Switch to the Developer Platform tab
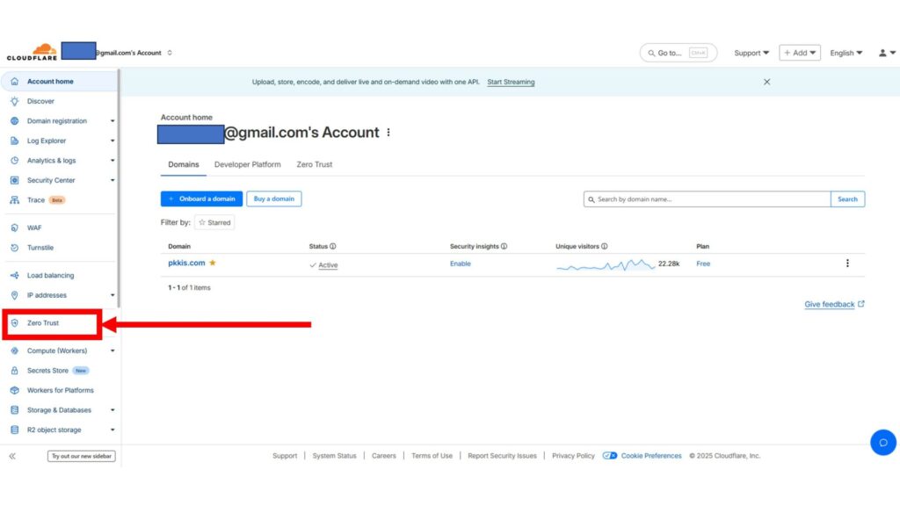 [x=248, y=164]
